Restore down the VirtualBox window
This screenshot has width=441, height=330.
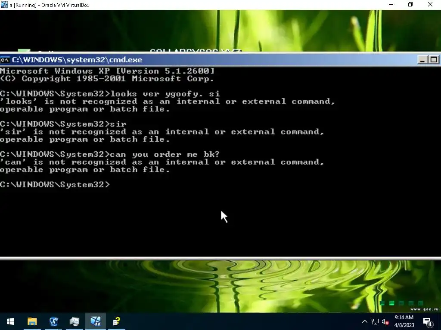[410, 5]
